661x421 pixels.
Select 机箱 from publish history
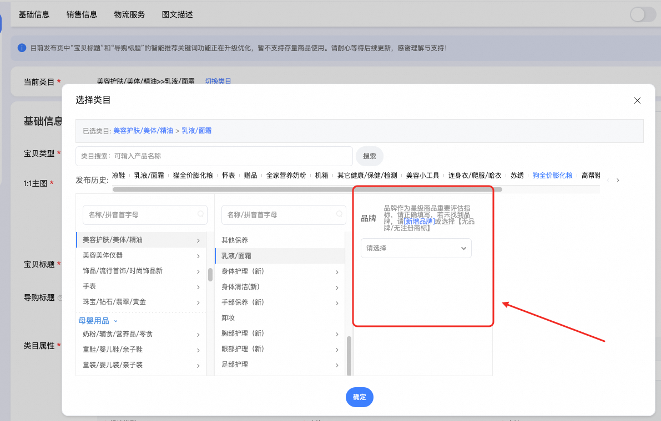pyautogui.click(x=322, y=176)
